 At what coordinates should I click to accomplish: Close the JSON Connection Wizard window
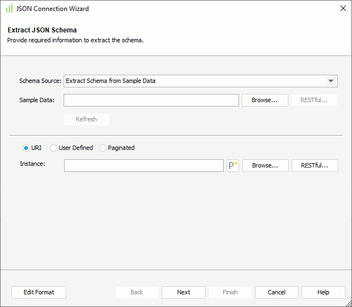coord(343,9)
